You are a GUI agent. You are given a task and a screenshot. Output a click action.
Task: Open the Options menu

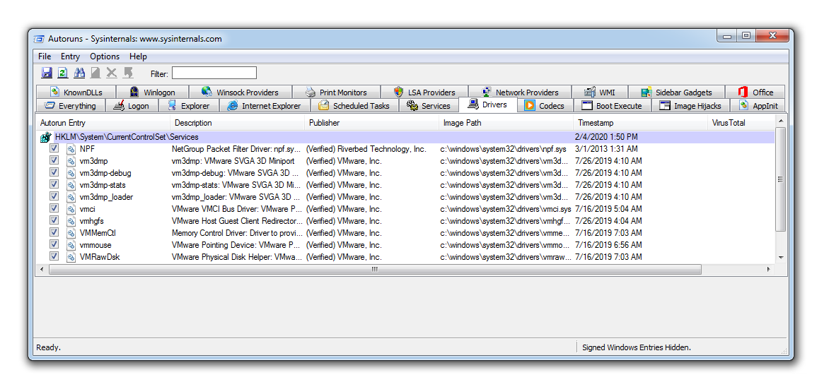[x=105, y=56]
